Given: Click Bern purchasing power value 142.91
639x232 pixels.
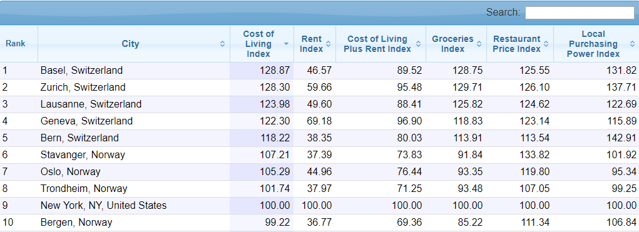Looking at the screenshot, I should 621,138.
